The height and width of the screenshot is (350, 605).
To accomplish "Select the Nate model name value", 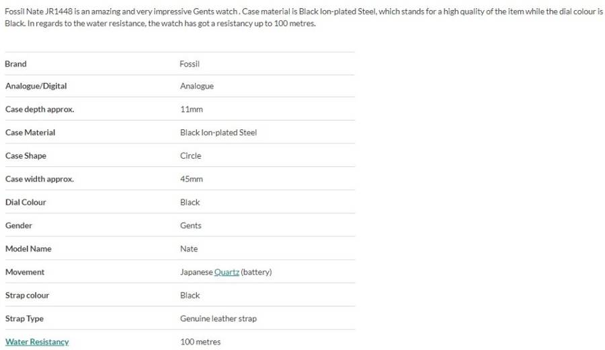I will pos(189,248).
